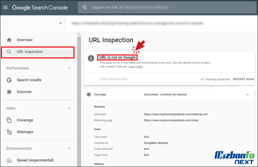
Task: Collapse the Index section chevron
Action: 69,108
